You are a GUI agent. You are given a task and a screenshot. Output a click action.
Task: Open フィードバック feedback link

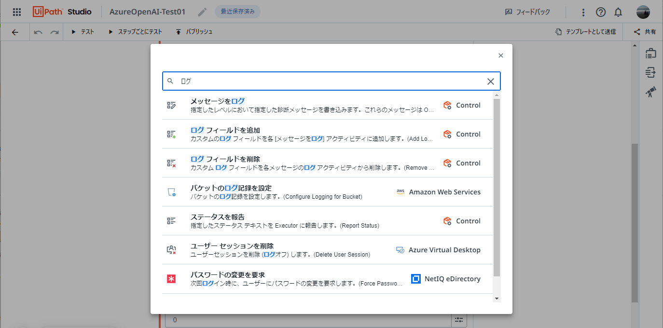coord(527,12)
